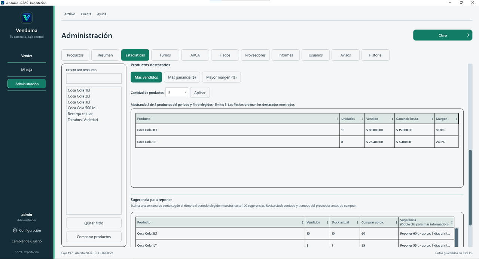Click the sort arrow in the Sugerencia column header
Screen dimensions: 479x259
pos(452,222)
